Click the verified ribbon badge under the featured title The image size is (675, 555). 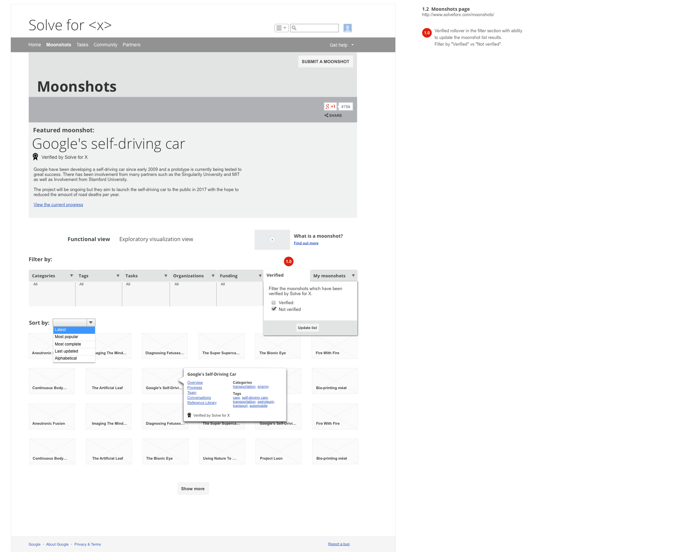35,156
